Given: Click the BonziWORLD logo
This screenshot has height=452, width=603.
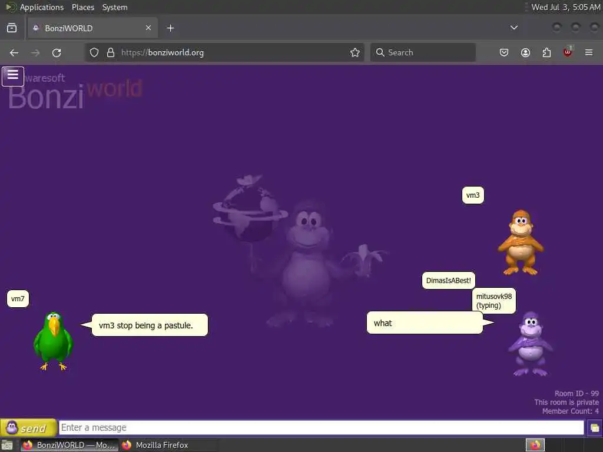Looking at the screenshot, I should tap(75, 91).
